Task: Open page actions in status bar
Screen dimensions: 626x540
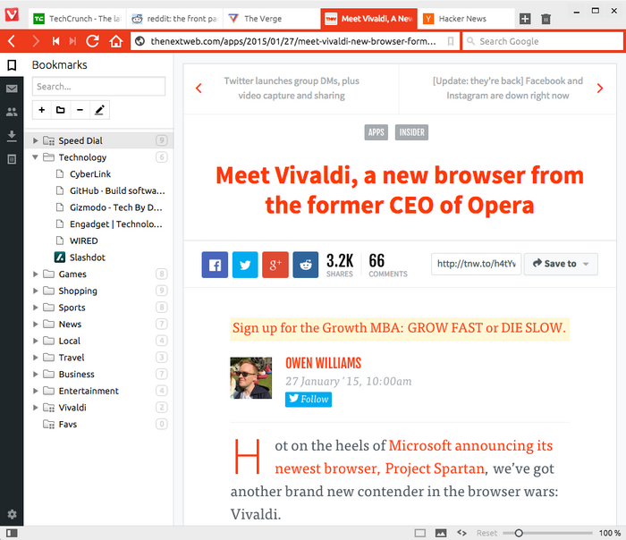Action: [x=462, y=533]
